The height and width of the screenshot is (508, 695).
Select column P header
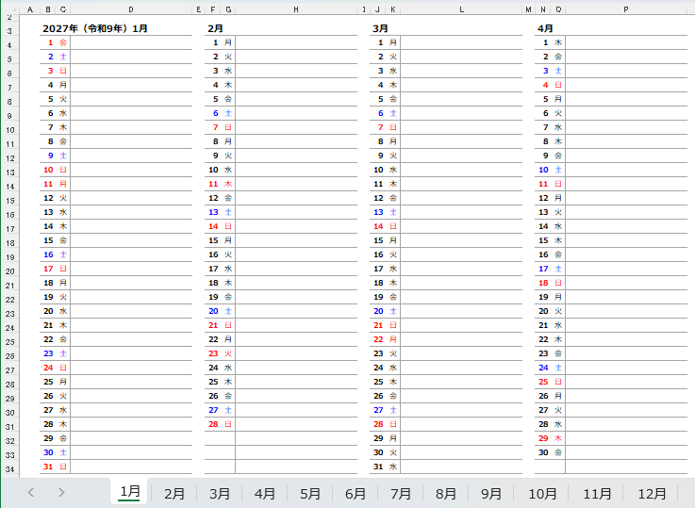tap(626, 9)
